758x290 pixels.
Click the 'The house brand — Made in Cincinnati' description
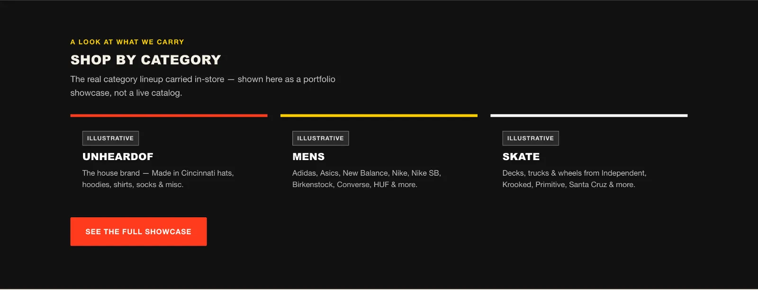(158, 179)
